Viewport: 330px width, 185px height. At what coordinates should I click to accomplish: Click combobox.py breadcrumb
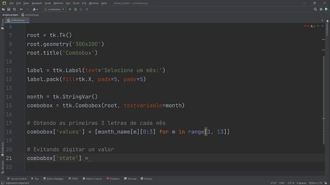30,15
